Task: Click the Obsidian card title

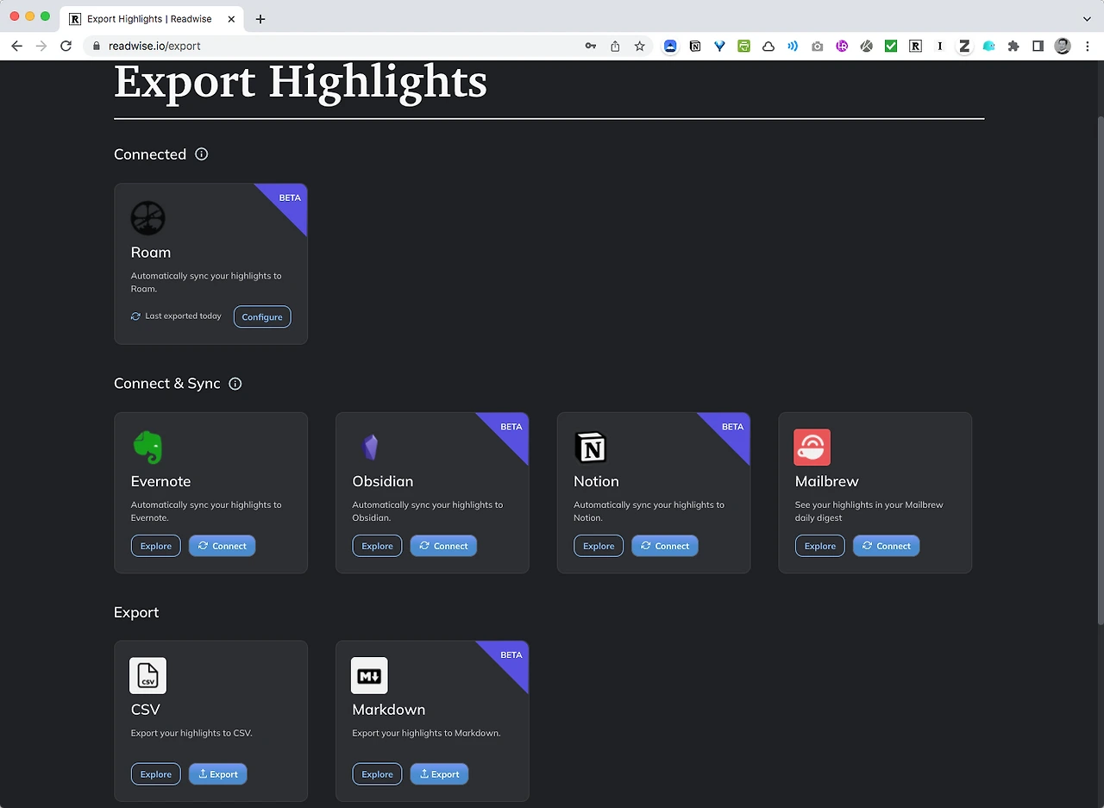Action: (x=383, y=481)
